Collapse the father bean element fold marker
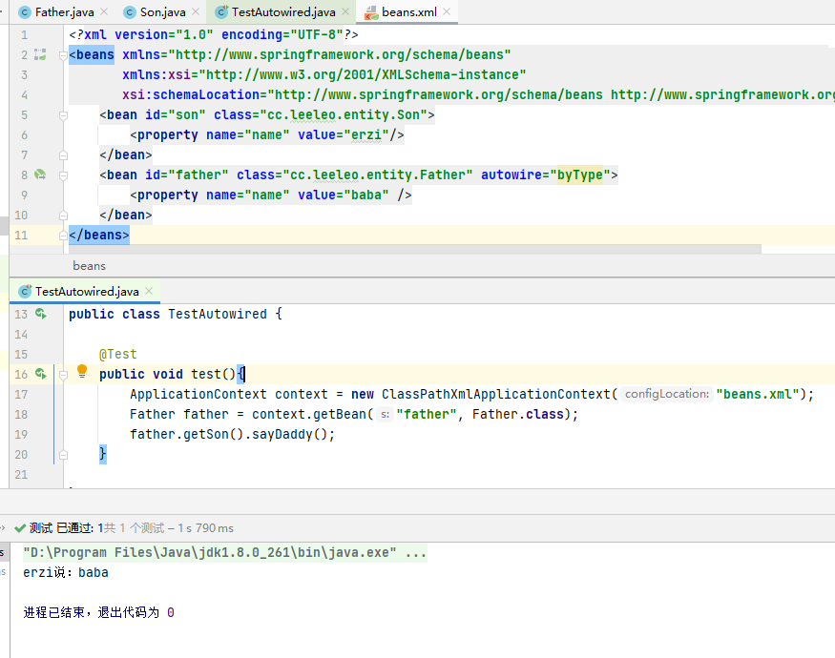Screen dimensions: 835x658 point(63,175)
